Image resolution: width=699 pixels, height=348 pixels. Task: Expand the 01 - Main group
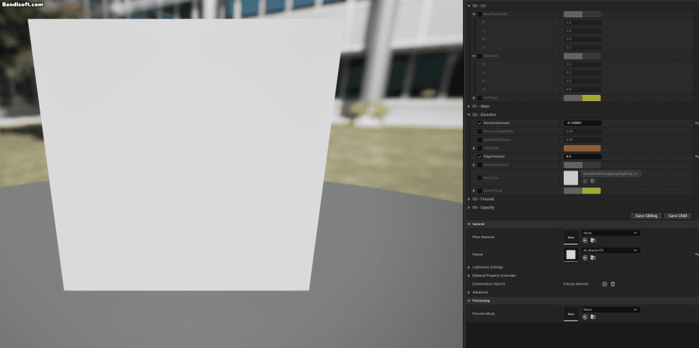(x=468, y=107)
